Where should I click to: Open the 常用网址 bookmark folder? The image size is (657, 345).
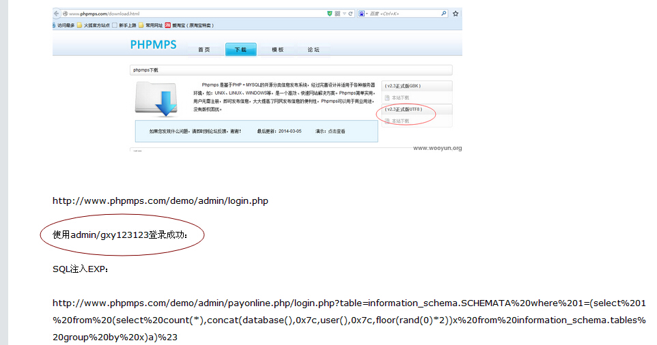(150, 25)
